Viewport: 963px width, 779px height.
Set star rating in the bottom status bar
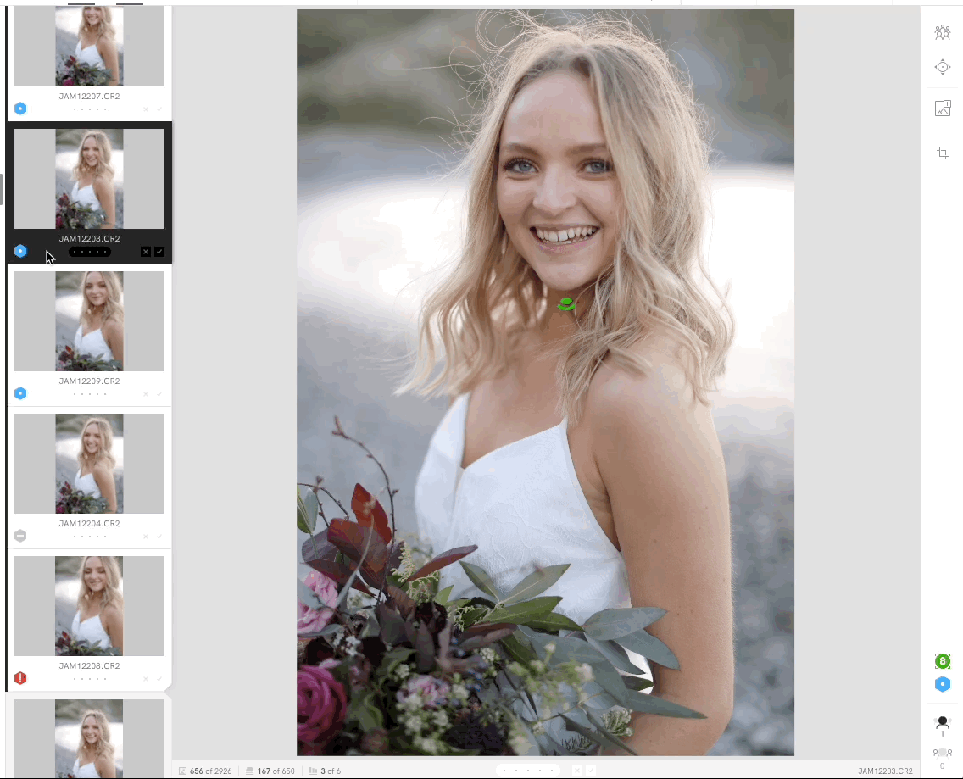pos(528,771)
